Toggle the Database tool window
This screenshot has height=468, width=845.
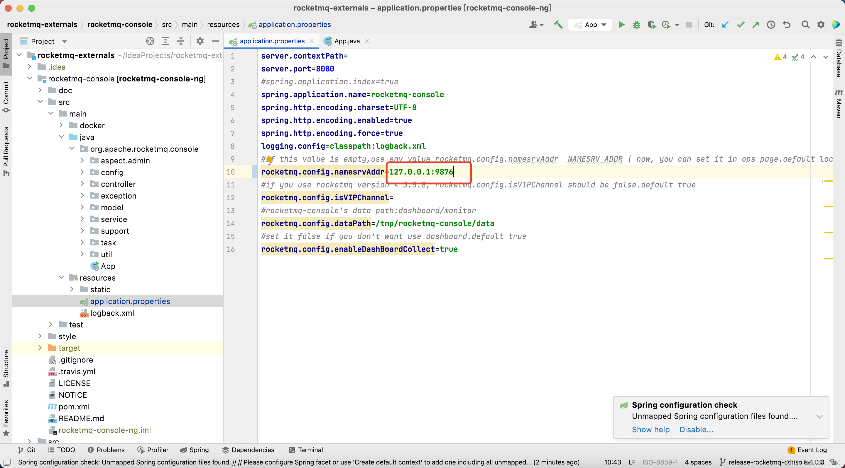(839, 59)
